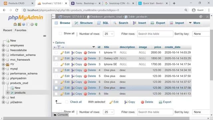Open Favorites list in sidebar
Viewport: 213px width, 120px height.
tap(21, 30)
